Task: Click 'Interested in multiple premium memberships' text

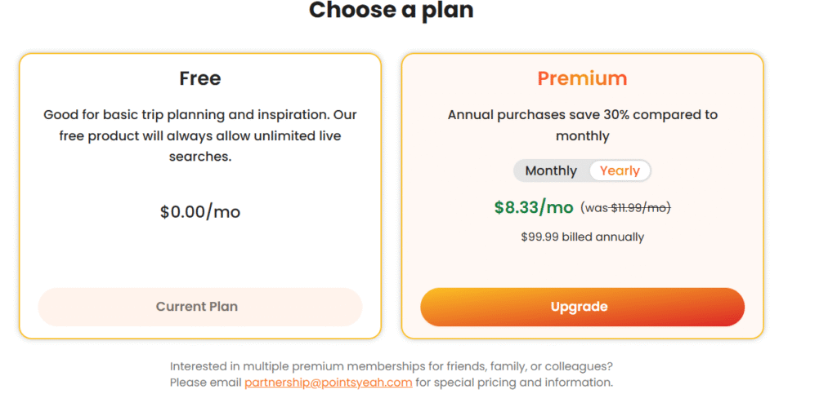Action: click(391, 366)
